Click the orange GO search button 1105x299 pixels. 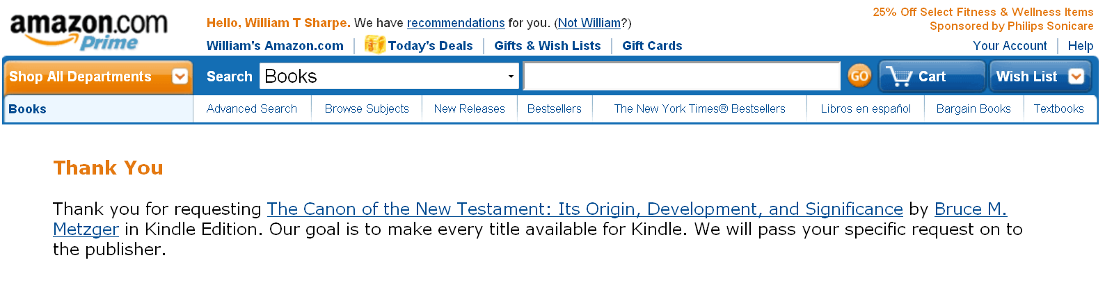859,76
